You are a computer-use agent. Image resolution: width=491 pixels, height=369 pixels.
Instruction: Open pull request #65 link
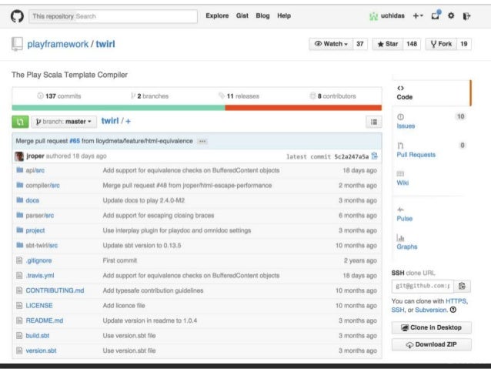[x=75, y=141]
